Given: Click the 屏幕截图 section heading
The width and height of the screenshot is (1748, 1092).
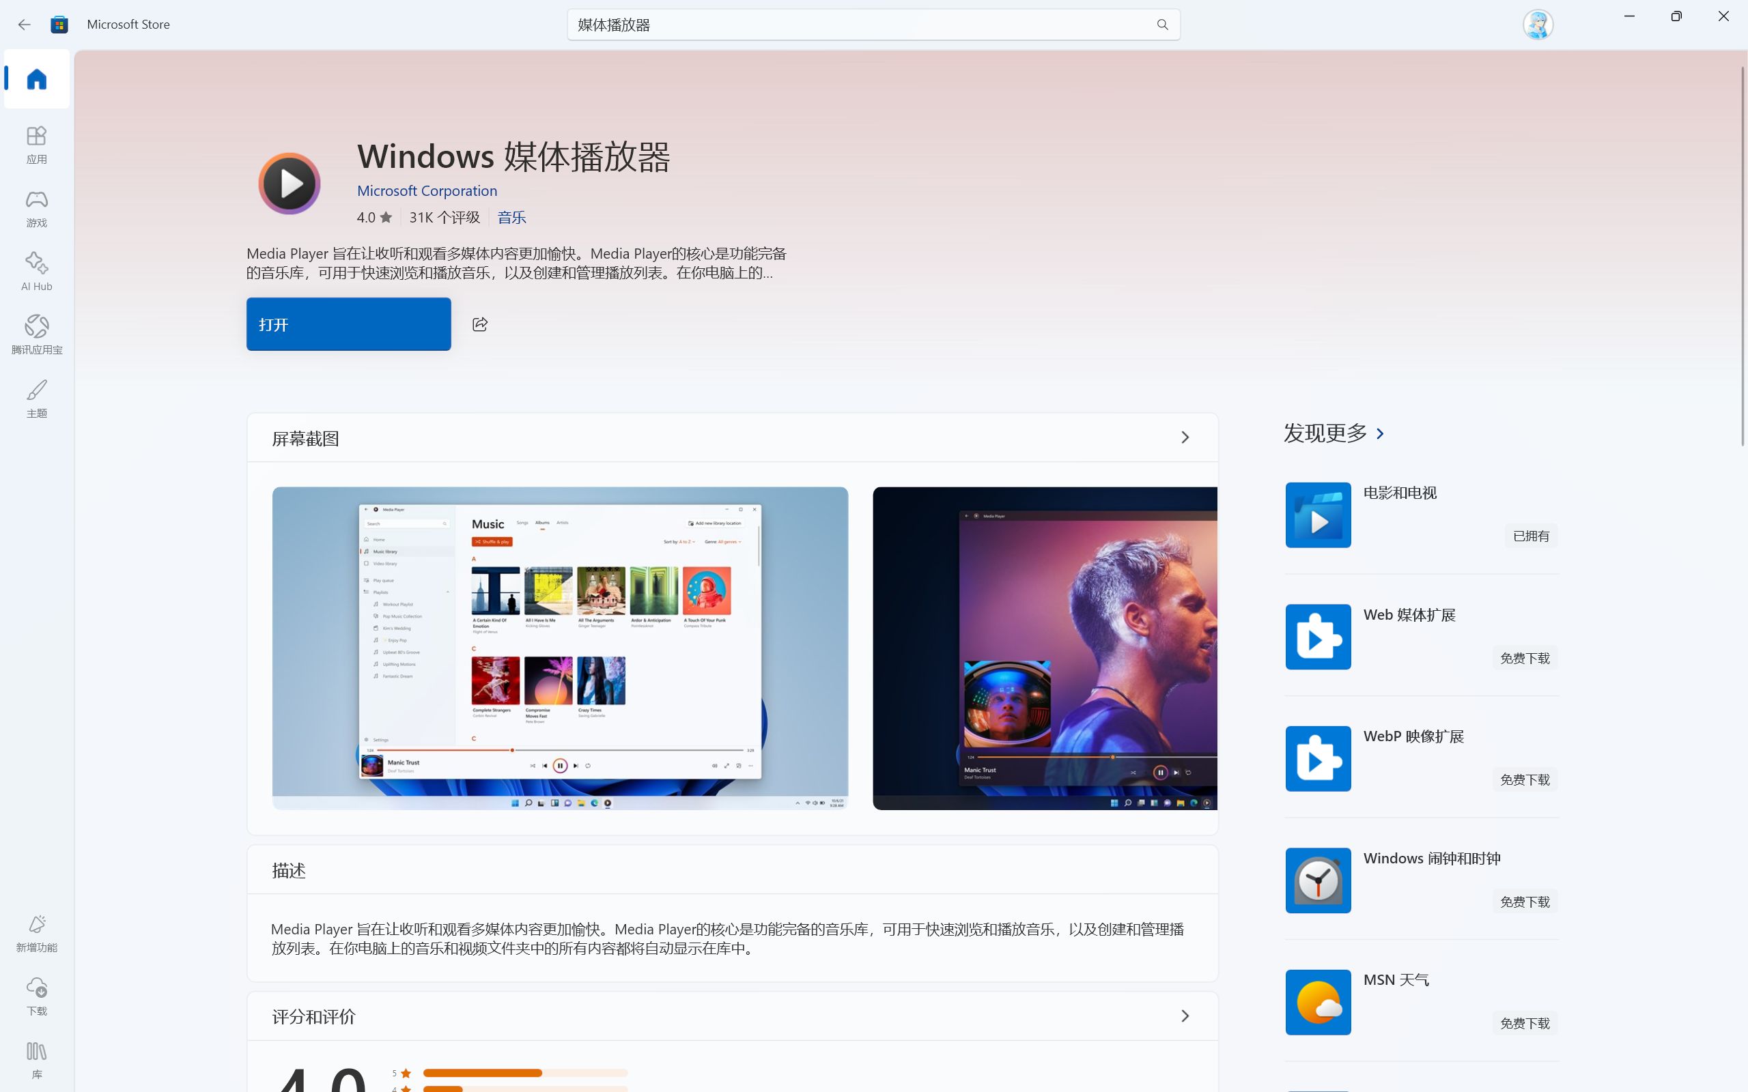Looking at the screenshot, I should 305,438.
